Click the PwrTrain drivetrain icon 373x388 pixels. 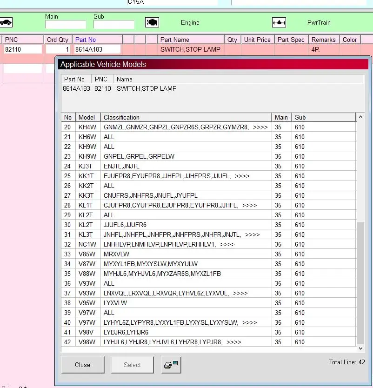(279, 22)
